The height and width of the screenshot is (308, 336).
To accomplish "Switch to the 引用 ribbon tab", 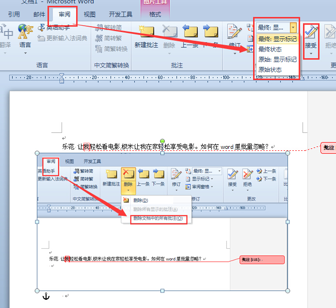I will click(x=14, y=15).
